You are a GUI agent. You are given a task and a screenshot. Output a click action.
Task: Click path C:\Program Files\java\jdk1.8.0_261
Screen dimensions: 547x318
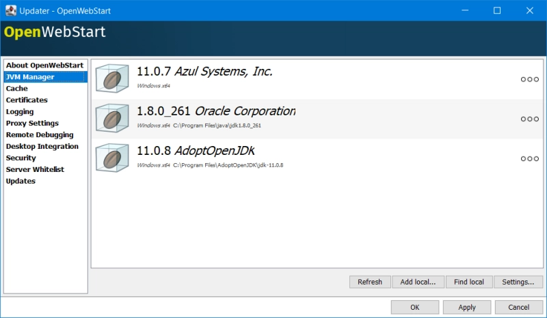point(217,126)
